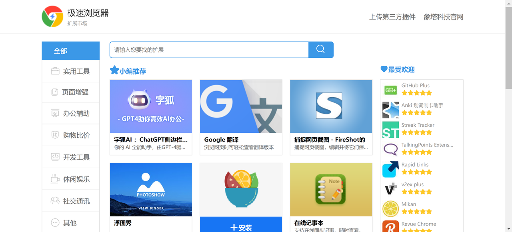
Task: Open the Revue Chrome icon
Action: [390, 226]
